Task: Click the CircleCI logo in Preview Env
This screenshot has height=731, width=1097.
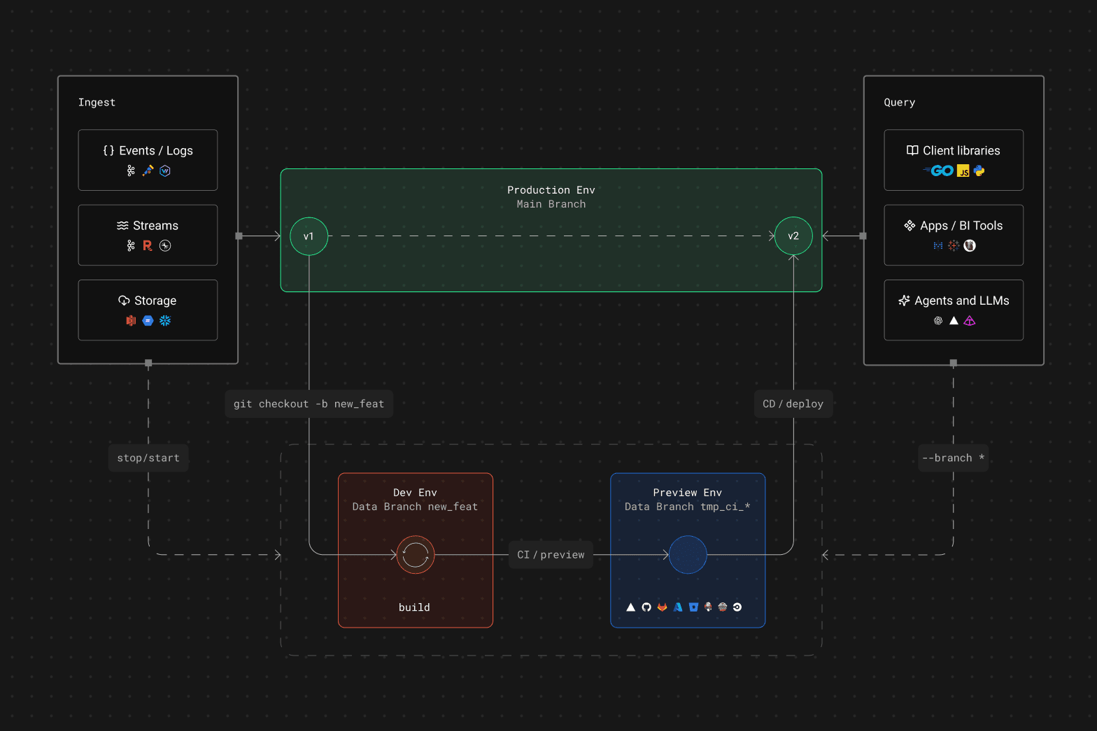Action: coord(737,607)
